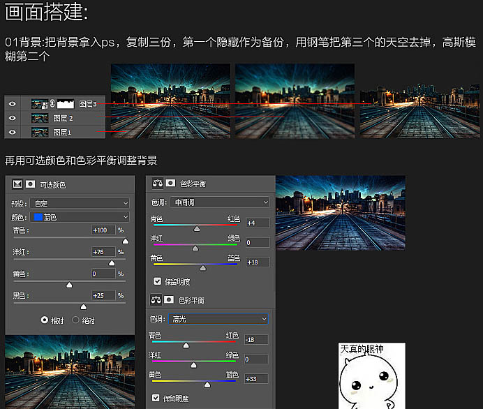This screenshot has width=483, height=409.
Task: Click the green 0 value field in 高光 panel
Action: 256,359
